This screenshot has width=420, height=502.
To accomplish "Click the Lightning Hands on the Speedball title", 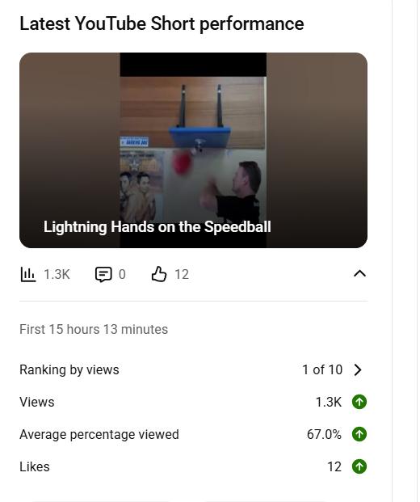I will point(157,226).
